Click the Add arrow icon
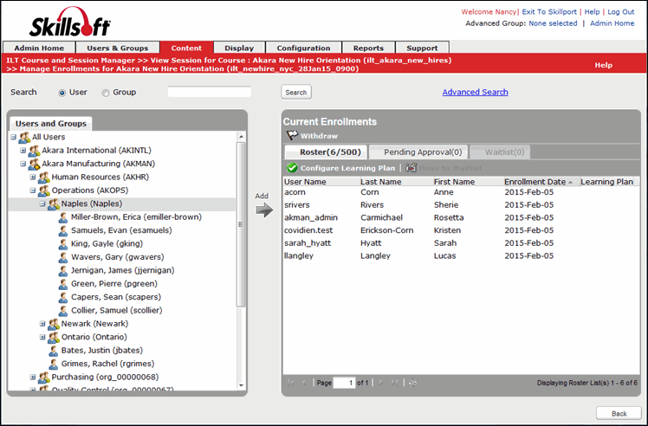The image size is (648, 426). [x=264, y=210]
